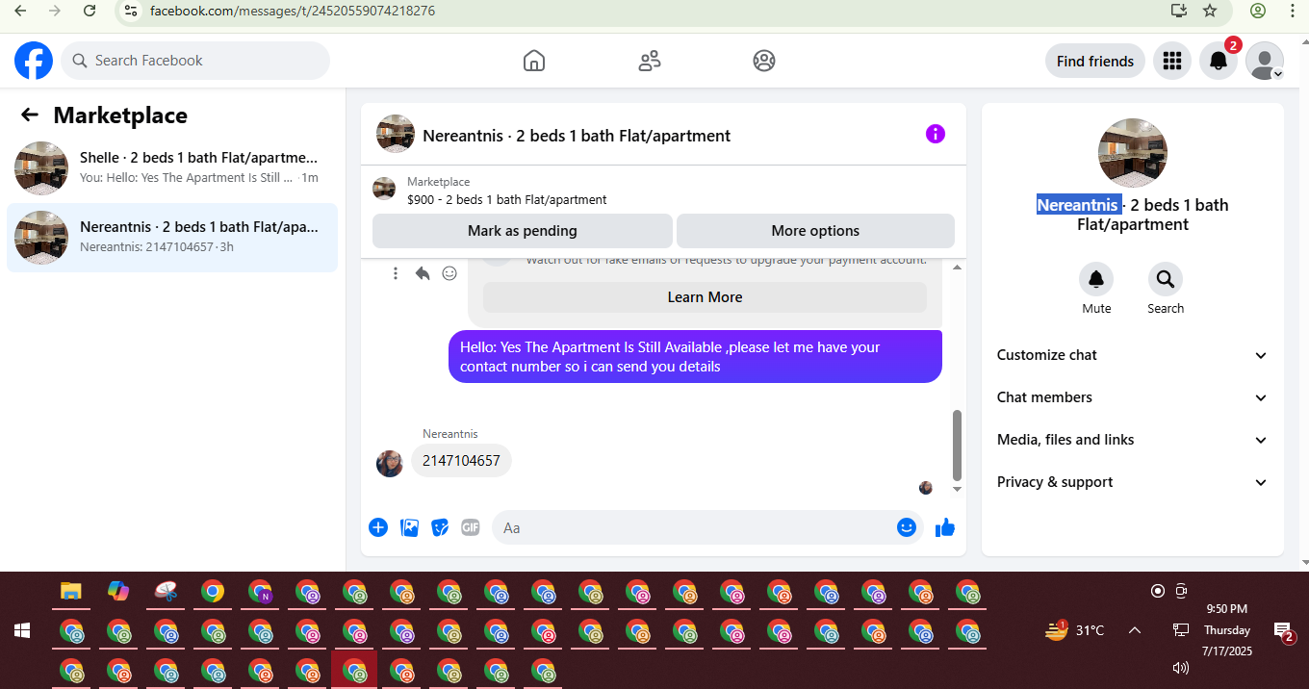Screen dimensions: 1309x689
Task: Open More options for the listing
Action: [815, 231]
